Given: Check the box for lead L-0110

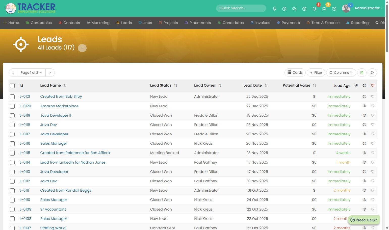Looking at the screenshot, I should coord(12,200).
